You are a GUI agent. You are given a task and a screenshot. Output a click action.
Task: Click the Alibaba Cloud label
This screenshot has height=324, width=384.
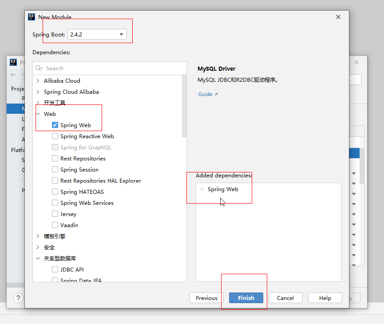[62, 81]
